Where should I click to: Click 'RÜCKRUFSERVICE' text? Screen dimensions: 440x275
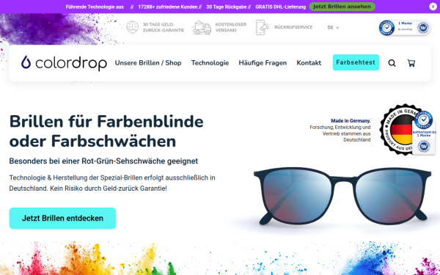coord(293,27)
